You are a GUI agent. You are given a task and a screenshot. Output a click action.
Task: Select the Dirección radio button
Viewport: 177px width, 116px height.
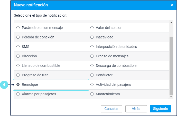click(18, 56)
